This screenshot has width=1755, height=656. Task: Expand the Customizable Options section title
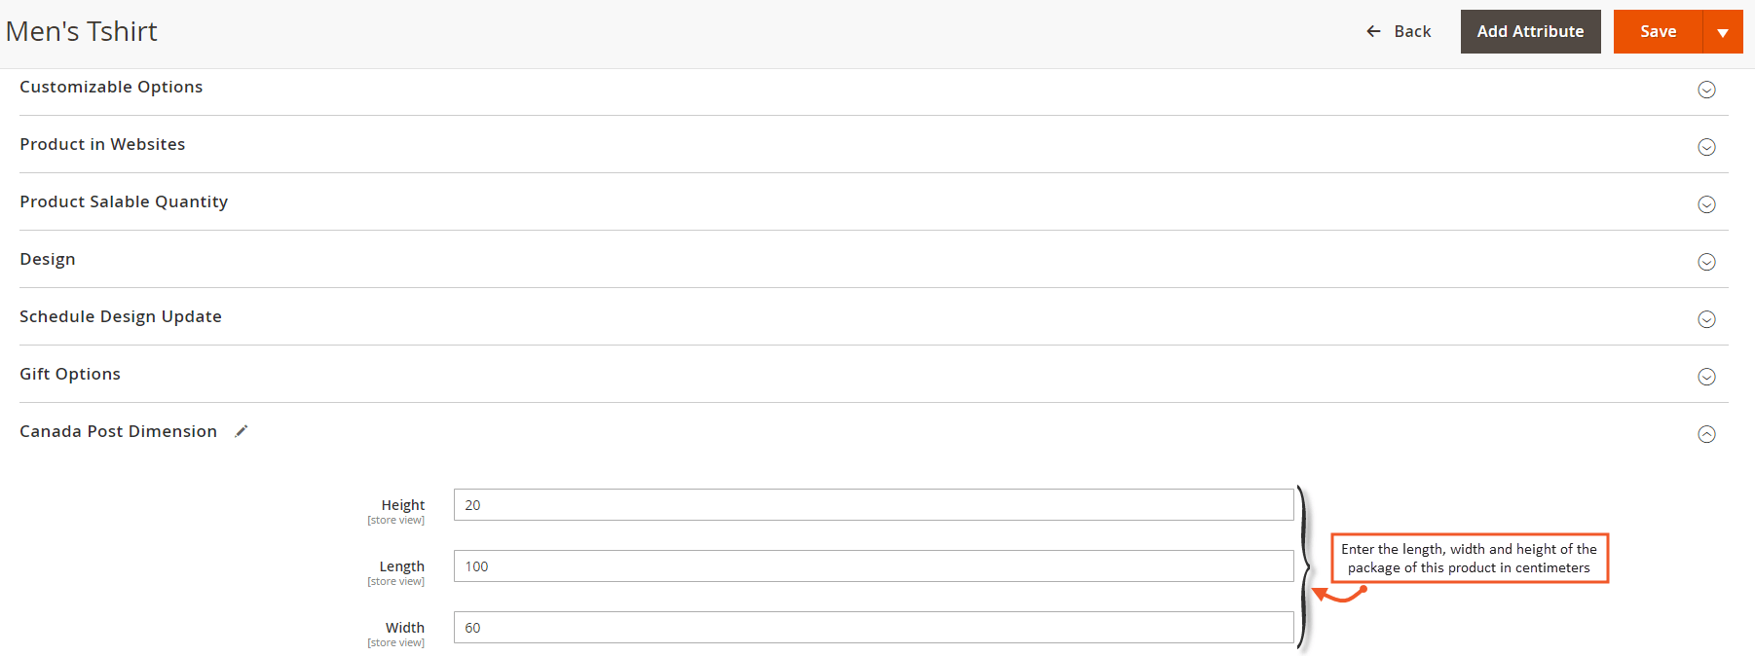111,87
